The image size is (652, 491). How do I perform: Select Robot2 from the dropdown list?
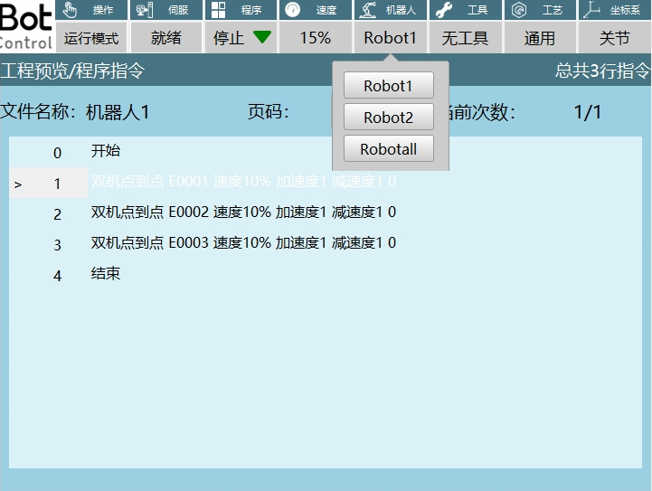(x=388, y=118)
